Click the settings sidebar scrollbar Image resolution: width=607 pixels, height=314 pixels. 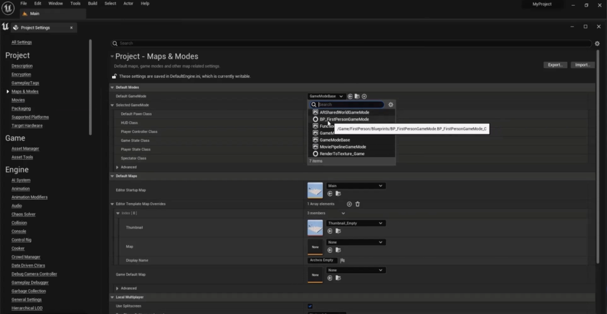click(x=91, y=87)
